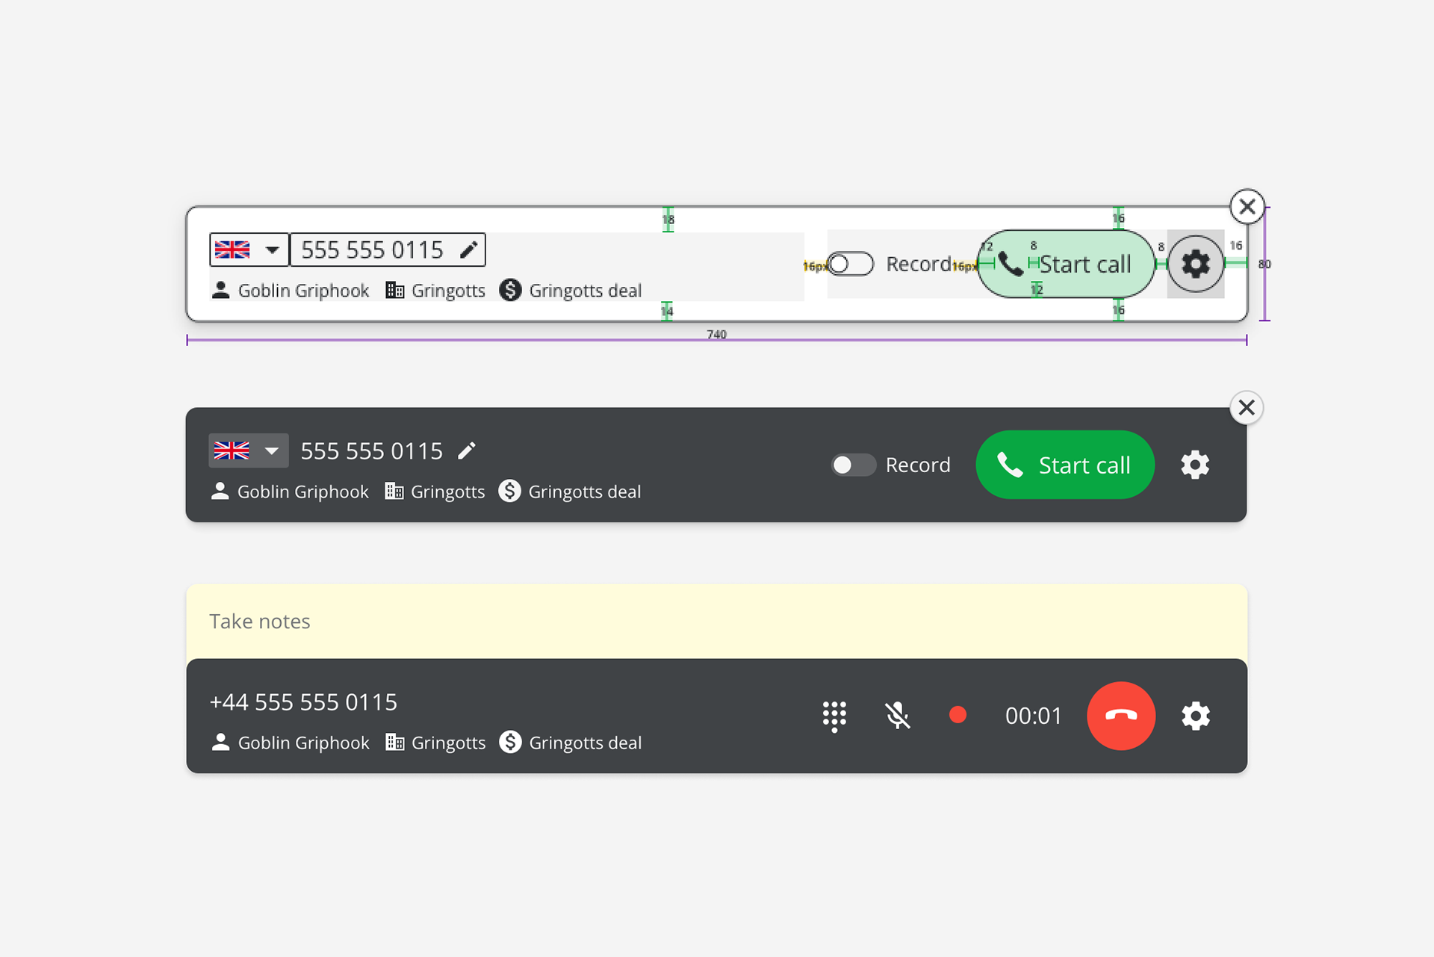Hang up with the red end call button
This screenshot has height=957, width=1434.
[1121, 716]
